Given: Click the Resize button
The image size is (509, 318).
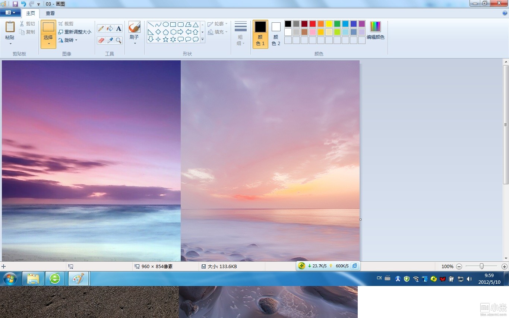Looking at the screenshot, I should (75, 32).
